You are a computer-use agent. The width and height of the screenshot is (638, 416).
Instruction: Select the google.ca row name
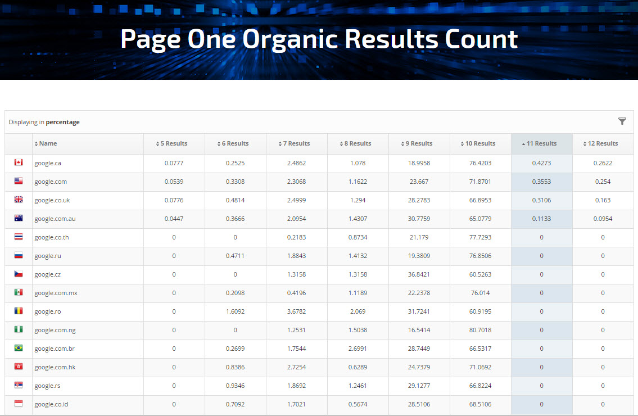(x=48, y=163)
